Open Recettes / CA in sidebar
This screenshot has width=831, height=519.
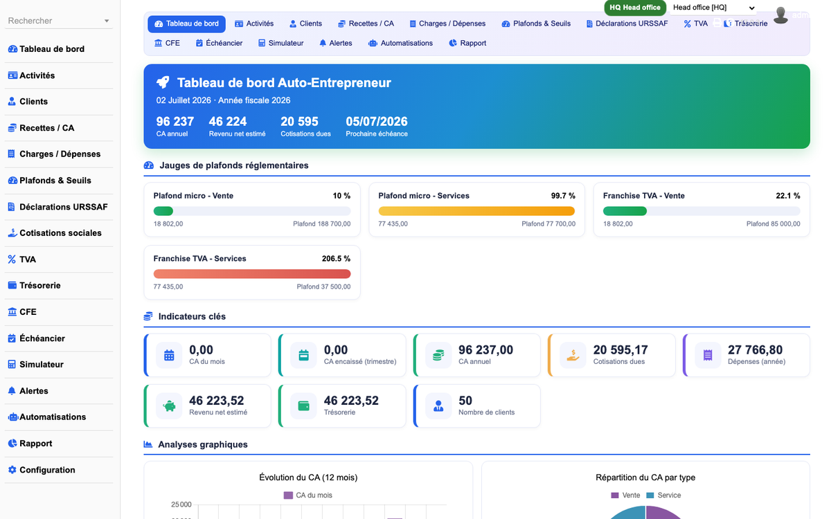(59, 128)
